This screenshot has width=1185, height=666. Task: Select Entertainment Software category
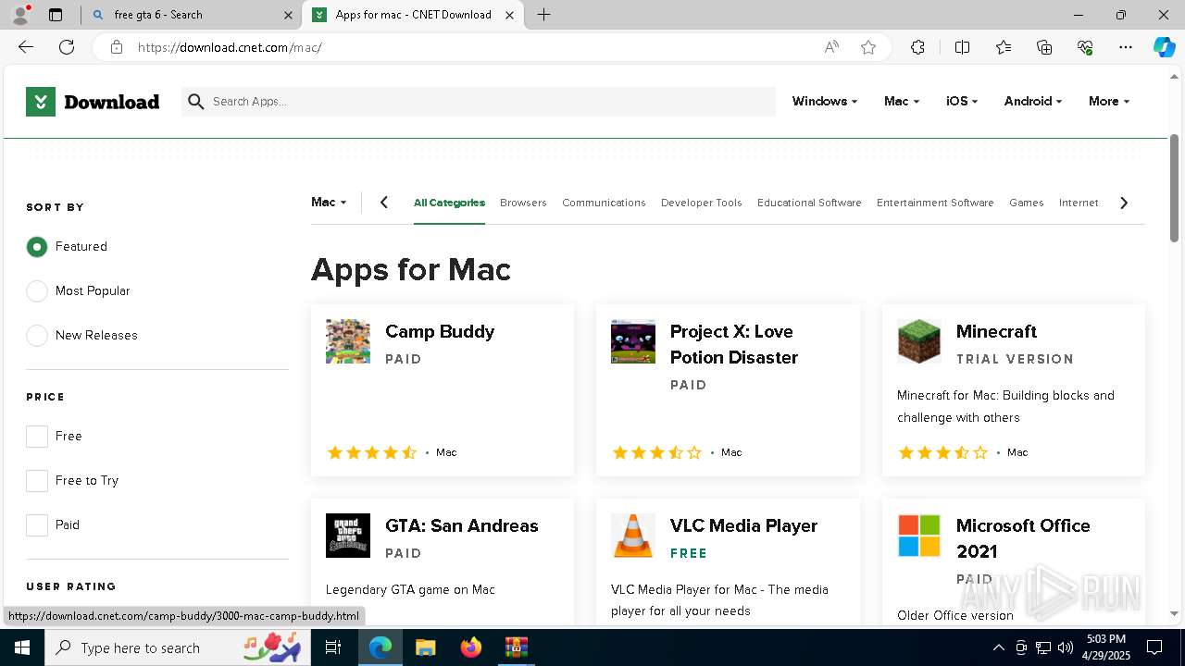click(x=935, y=203)
